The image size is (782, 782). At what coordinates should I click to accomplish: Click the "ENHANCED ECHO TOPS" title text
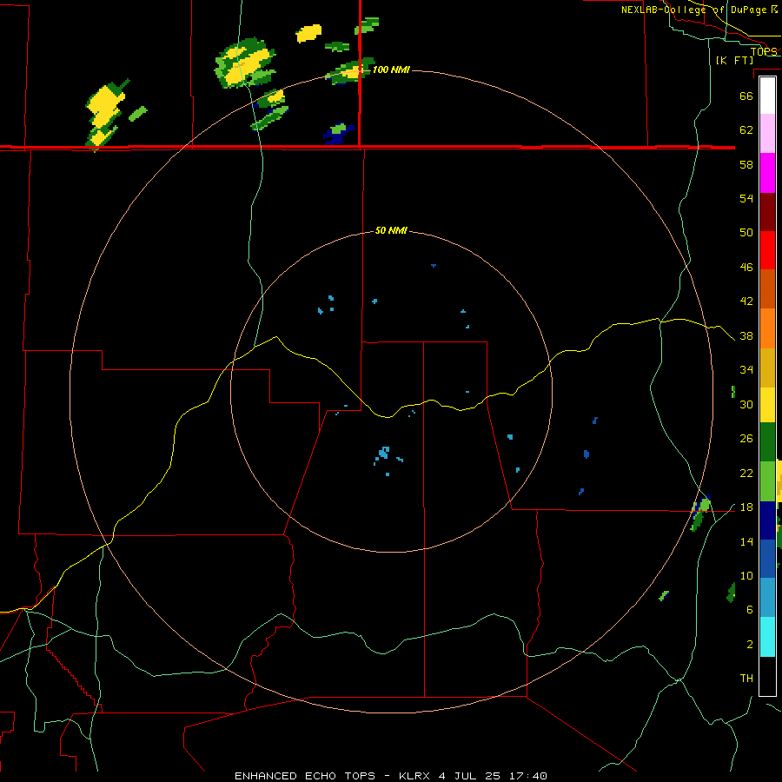coord(305,776)
